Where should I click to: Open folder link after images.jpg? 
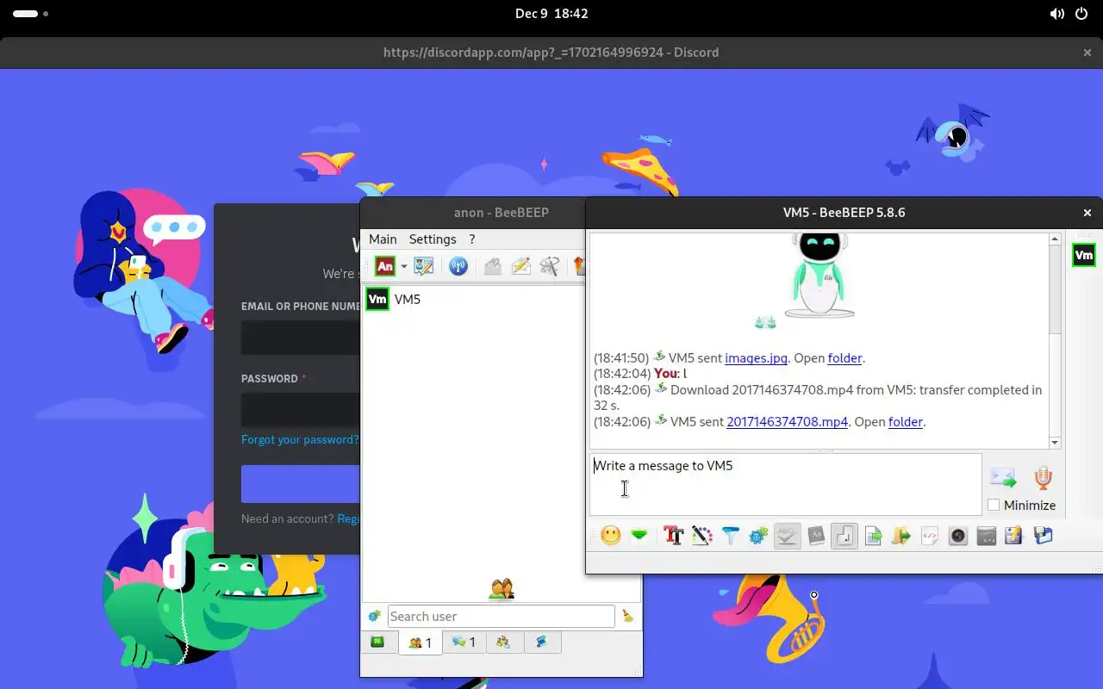pyautogui.click(x=844, y=358)
